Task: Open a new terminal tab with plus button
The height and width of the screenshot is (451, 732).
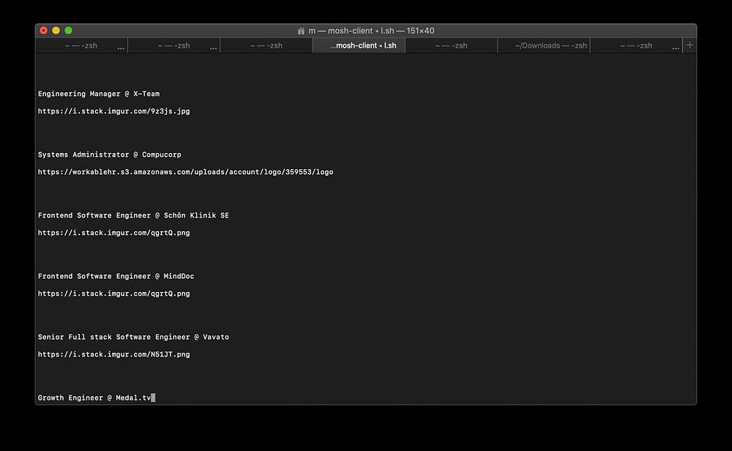Action: pyautogui.click(x=690, y=45)
